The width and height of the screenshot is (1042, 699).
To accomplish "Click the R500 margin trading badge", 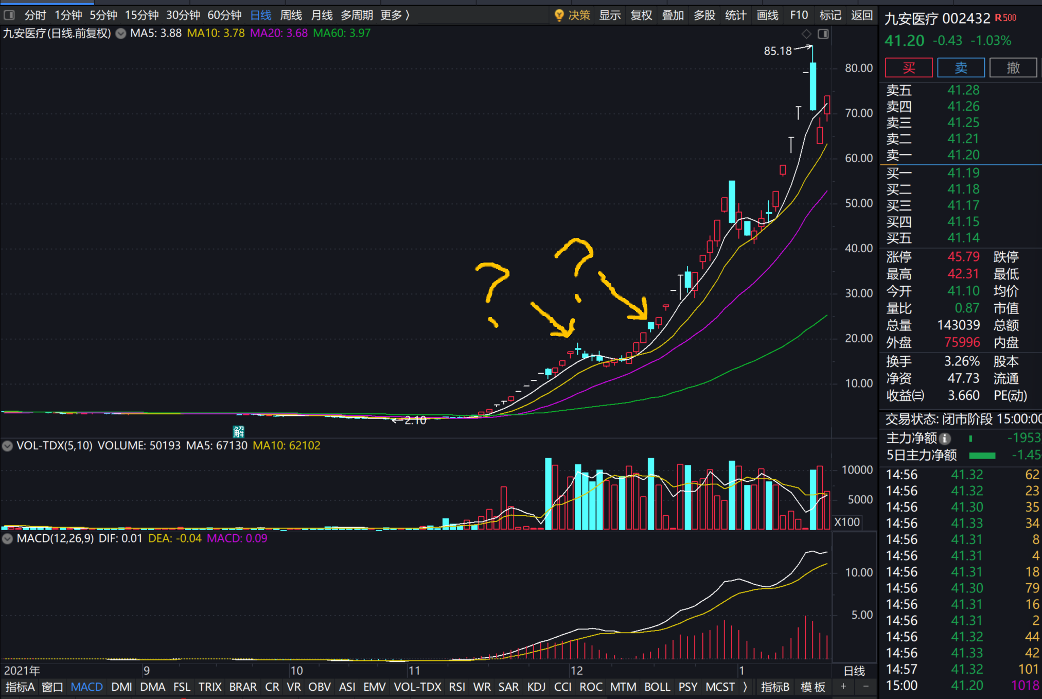I will click(1005, 18).
